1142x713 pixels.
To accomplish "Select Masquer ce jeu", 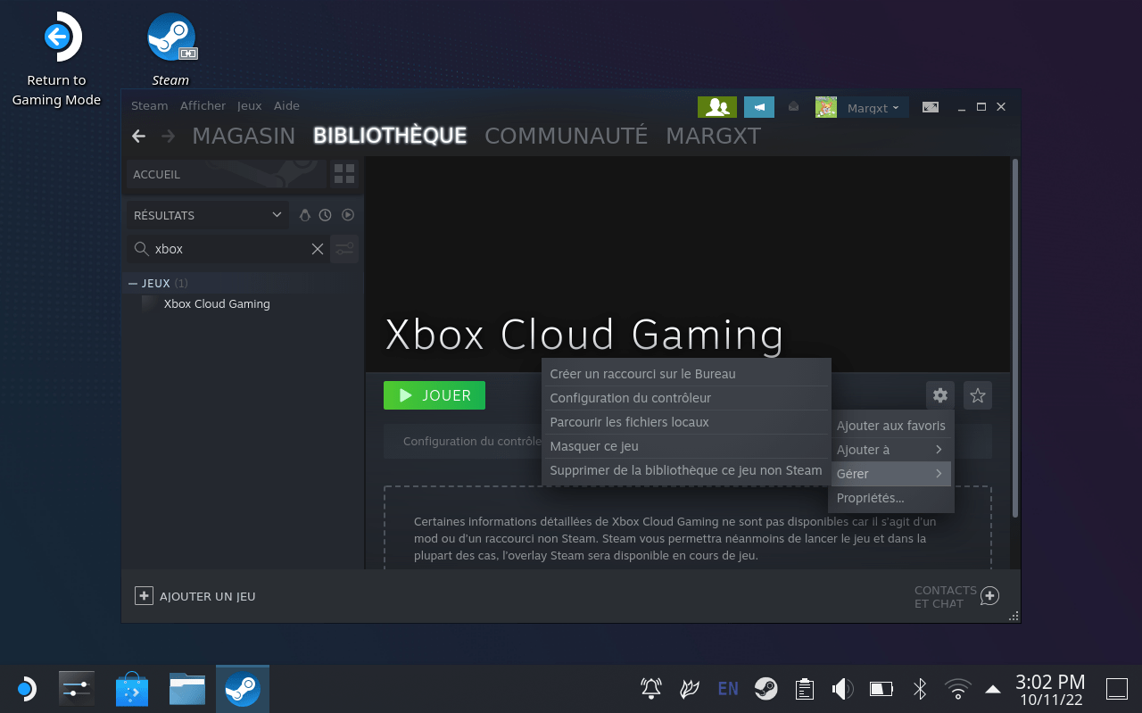I will (x=686, y=446).
